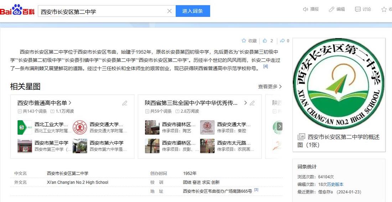Click the 进入词条 button

193,11
